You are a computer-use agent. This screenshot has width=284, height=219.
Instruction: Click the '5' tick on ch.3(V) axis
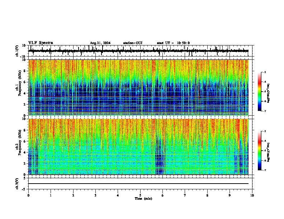coord(25,178)
